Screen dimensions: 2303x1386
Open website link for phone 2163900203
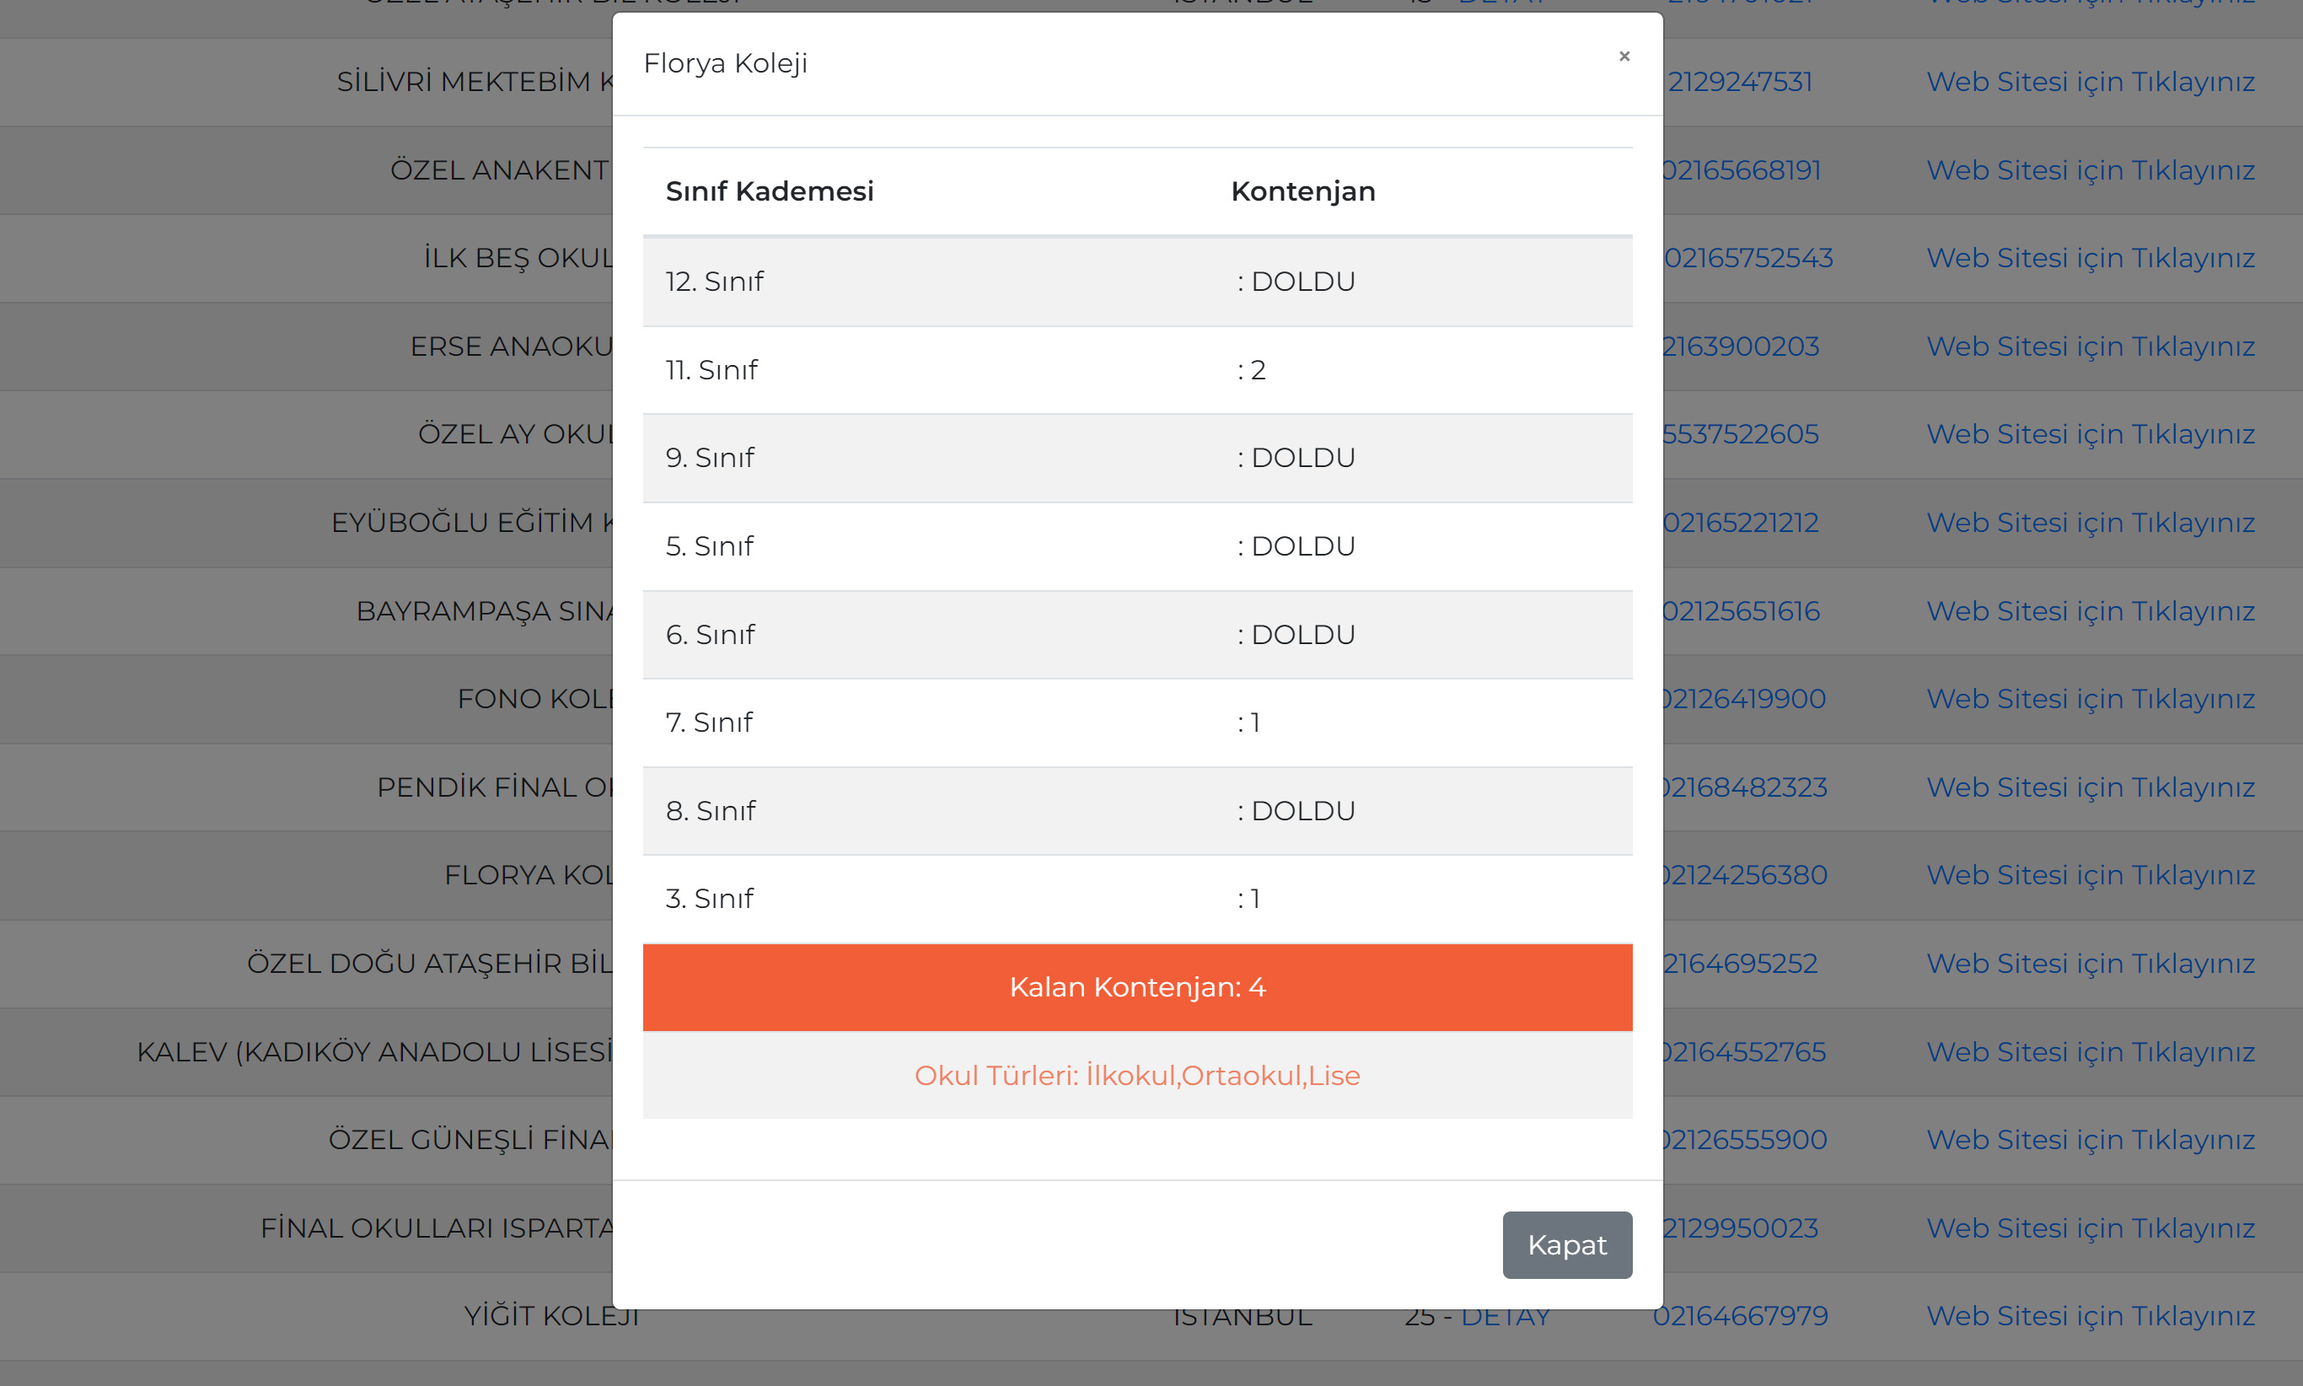tap(2090, 346)
